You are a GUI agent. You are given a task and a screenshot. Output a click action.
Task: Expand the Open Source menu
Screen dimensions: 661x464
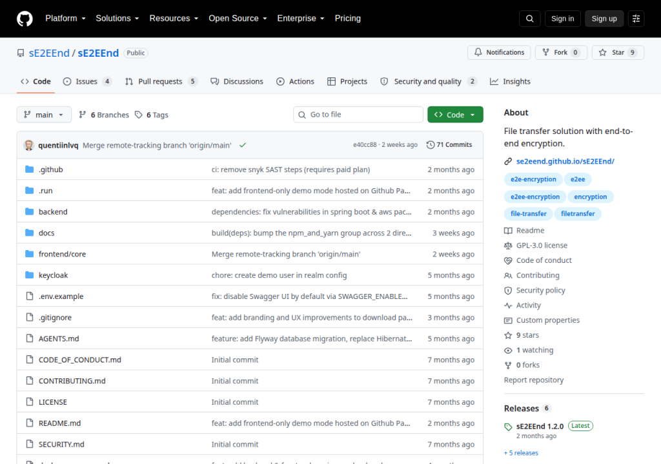coord(238,19)
